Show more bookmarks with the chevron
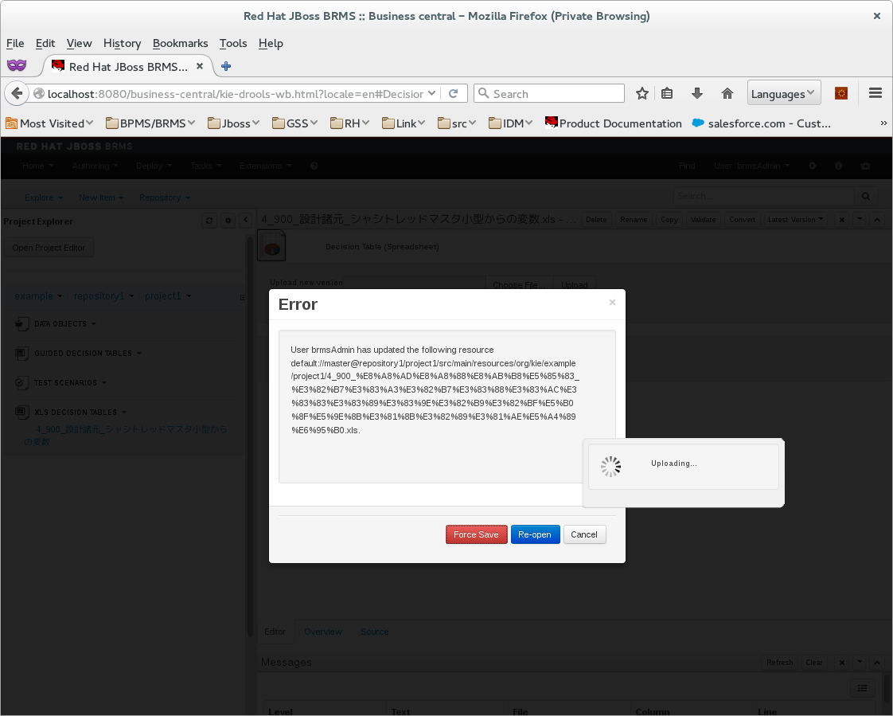Image resolution: width=893 pixels, height=716 pixels. coord(883,123)
